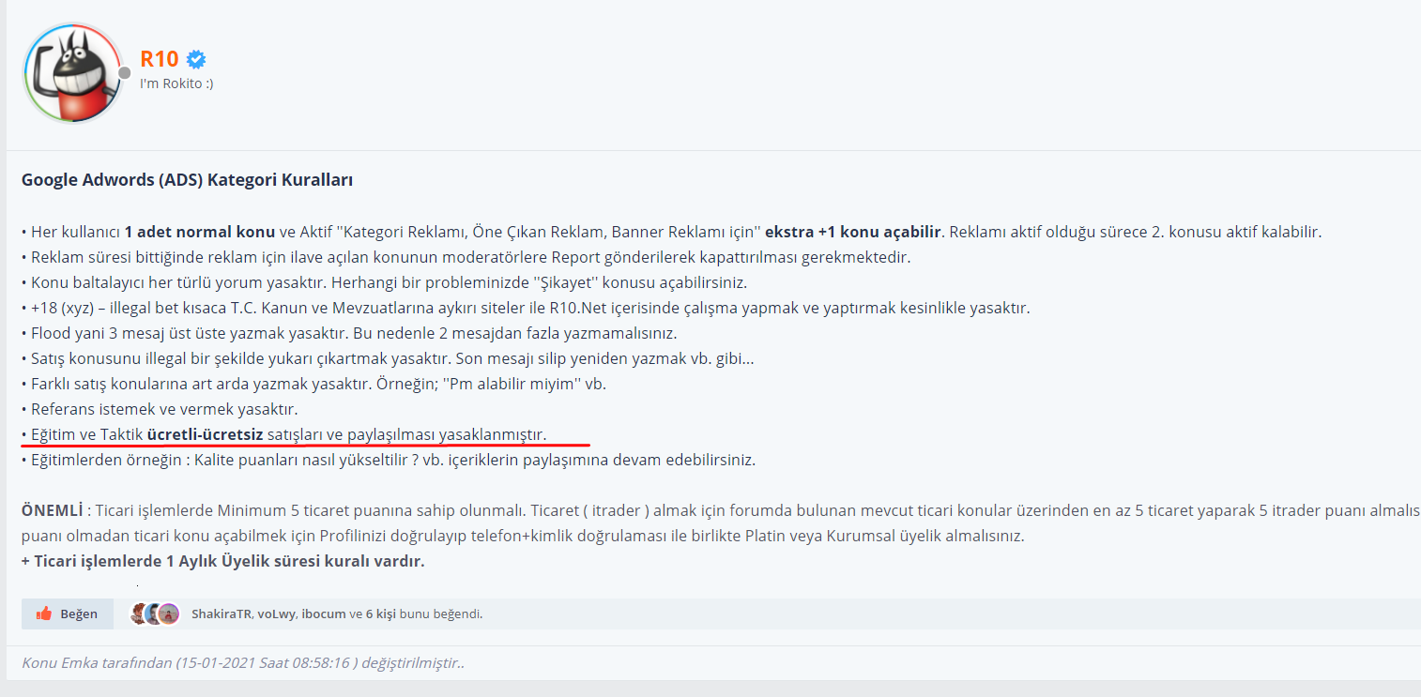
Task: Click the line starting "Eğitimlerden örneğin"
Action: 389,460
